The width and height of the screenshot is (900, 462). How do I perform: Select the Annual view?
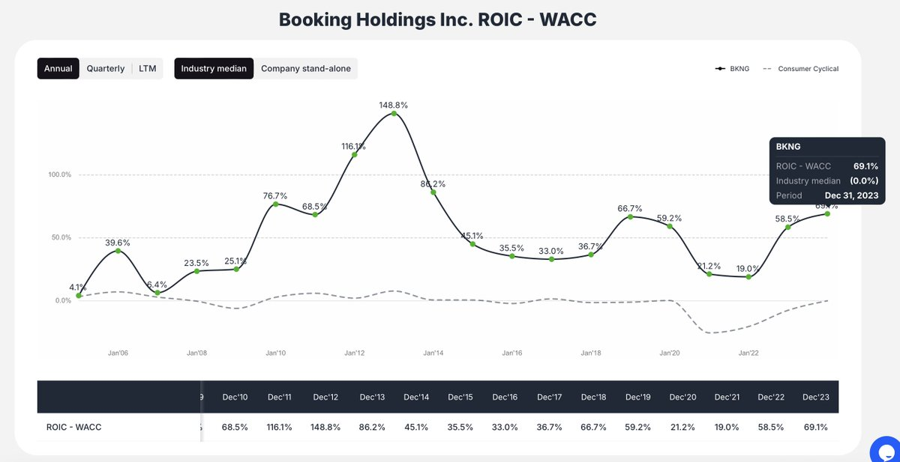click(x=58, y=68)
